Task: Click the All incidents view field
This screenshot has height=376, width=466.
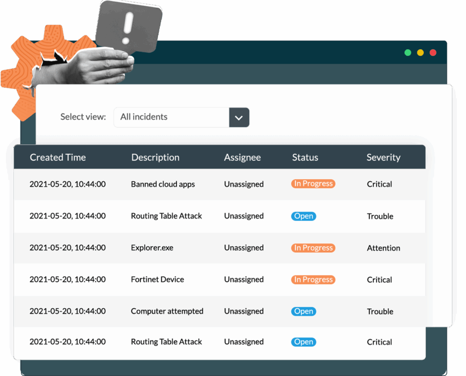Action: tap(172, 117)
